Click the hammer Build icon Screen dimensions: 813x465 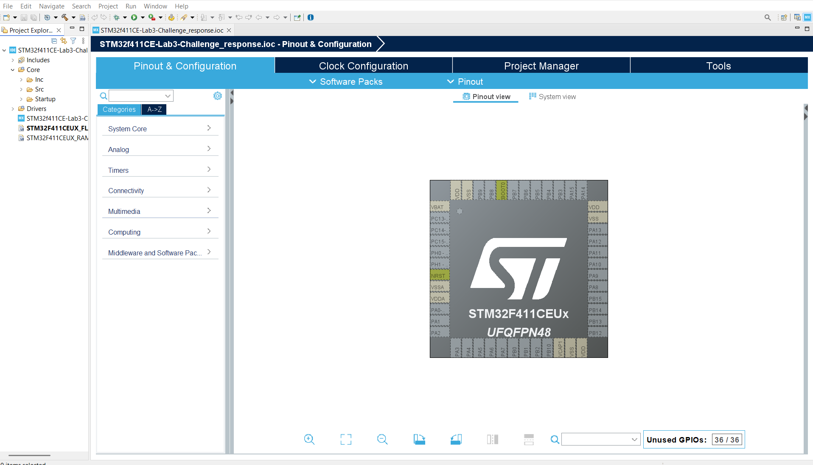[x=65, y=17]
